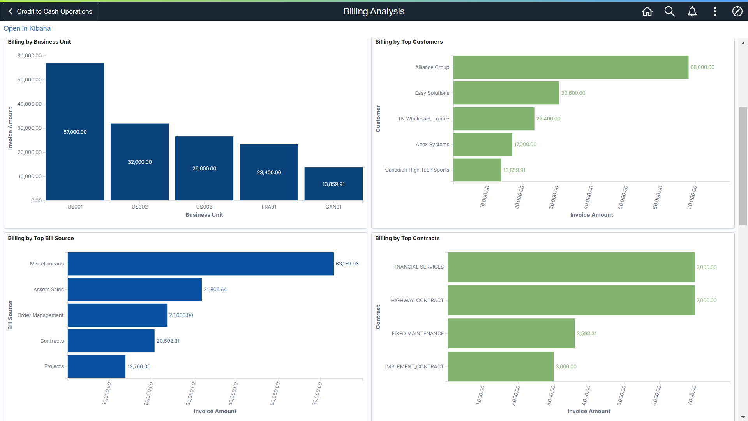Viewport: 748px width, 421px height.
Task: Open the Actions vertical dots menu
Action: pyautogui.click(x=714, y=11)
